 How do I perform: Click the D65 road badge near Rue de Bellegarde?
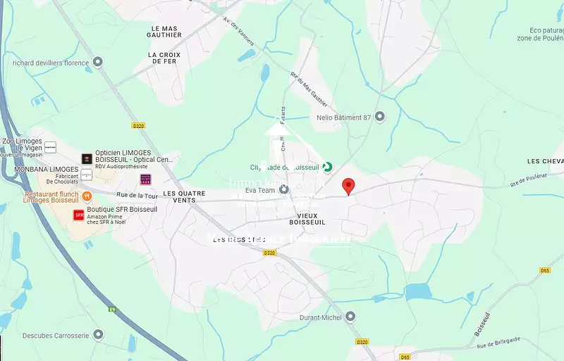405,357
